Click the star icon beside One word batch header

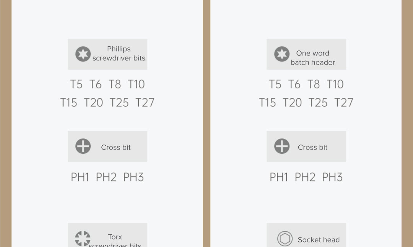point(281,54)
